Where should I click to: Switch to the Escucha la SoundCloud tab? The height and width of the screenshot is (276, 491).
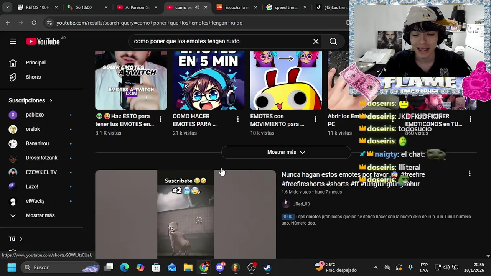[x=237, y=7]
